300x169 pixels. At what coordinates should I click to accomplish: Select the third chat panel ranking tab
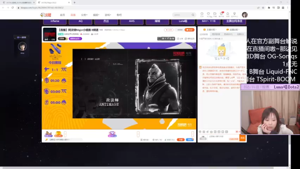point(228,34)
